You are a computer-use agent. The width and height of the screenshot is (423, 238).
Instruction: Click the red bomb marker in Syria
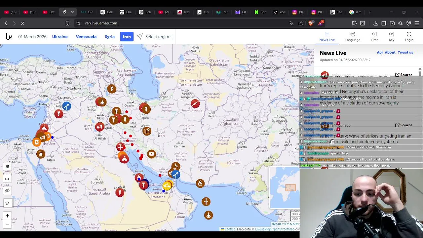pos(58,114)
